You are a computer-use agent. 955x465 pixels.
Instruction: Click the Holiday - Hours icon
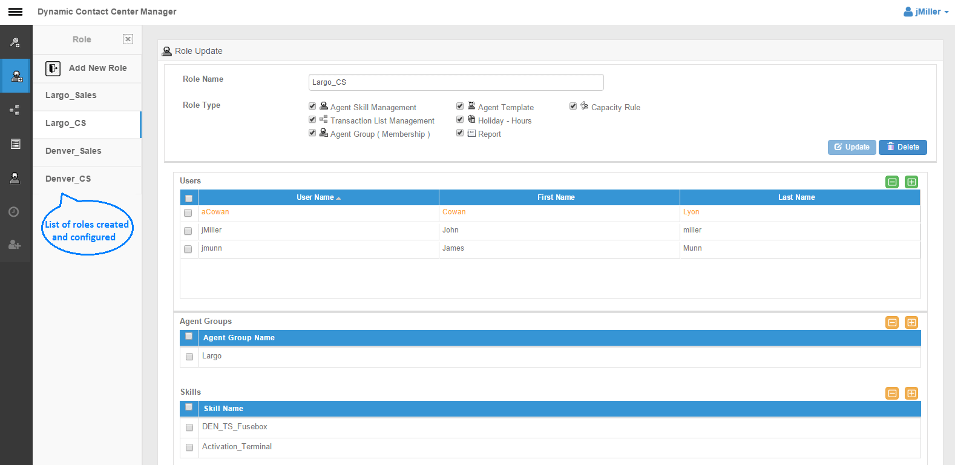[471, 119]
